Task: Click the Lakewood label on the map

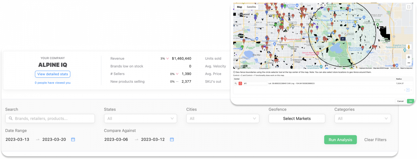Action: tap(244, 14)
